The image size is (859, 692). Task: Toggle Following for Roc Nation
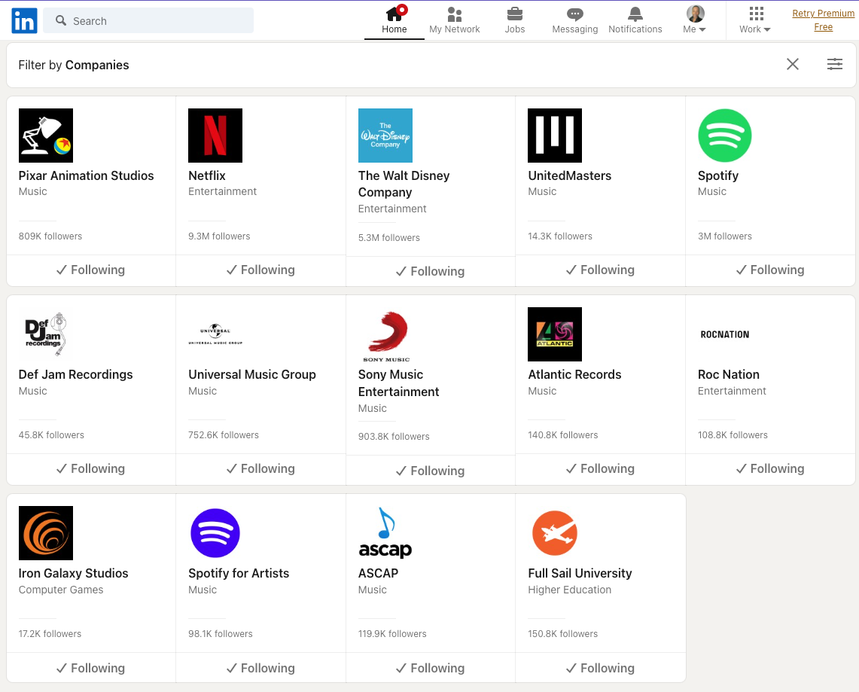770,469
